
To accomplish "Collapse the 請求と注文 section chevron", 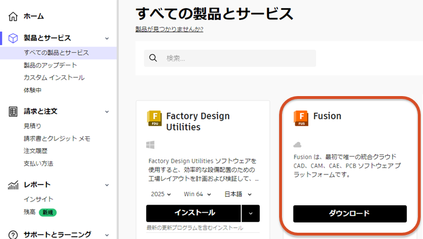I will [107, 111].
